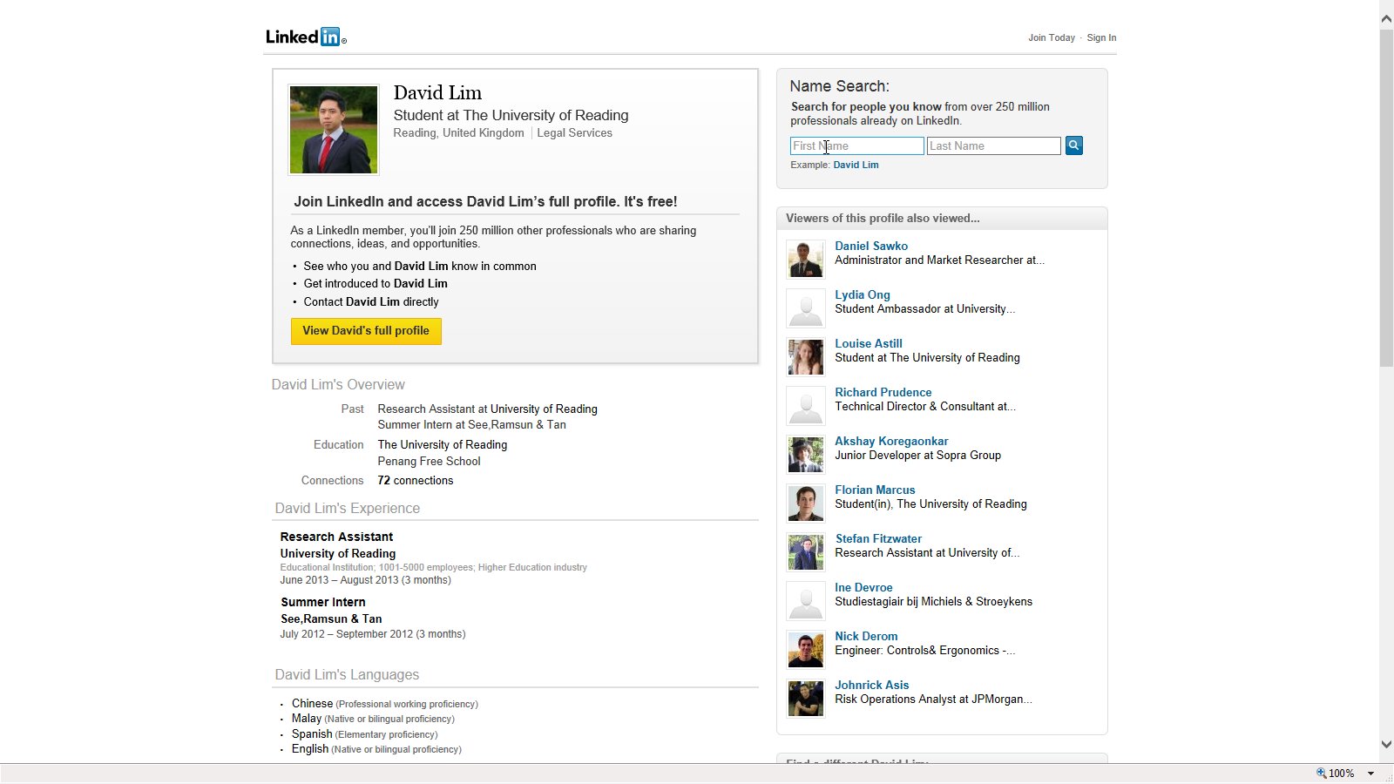Select Florian Marcus's profile photo
This screenshot has height=784, width=1394.
(805, 504)
